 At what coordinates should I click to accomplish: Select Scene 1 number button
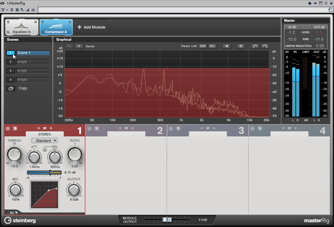point(11,53)
